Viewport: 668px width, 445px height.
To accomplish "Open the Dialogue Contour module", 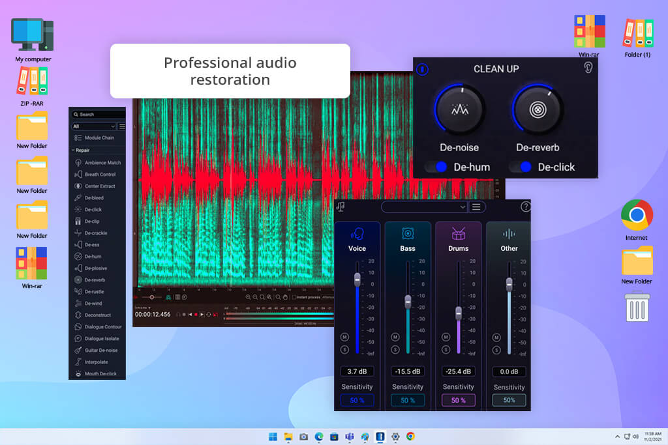I will coord(99,326).
